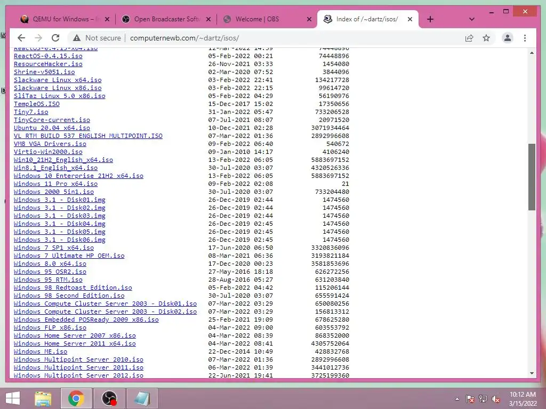Click the Windows_ME.iso link
Screen dimensions: 546x409
41,351
